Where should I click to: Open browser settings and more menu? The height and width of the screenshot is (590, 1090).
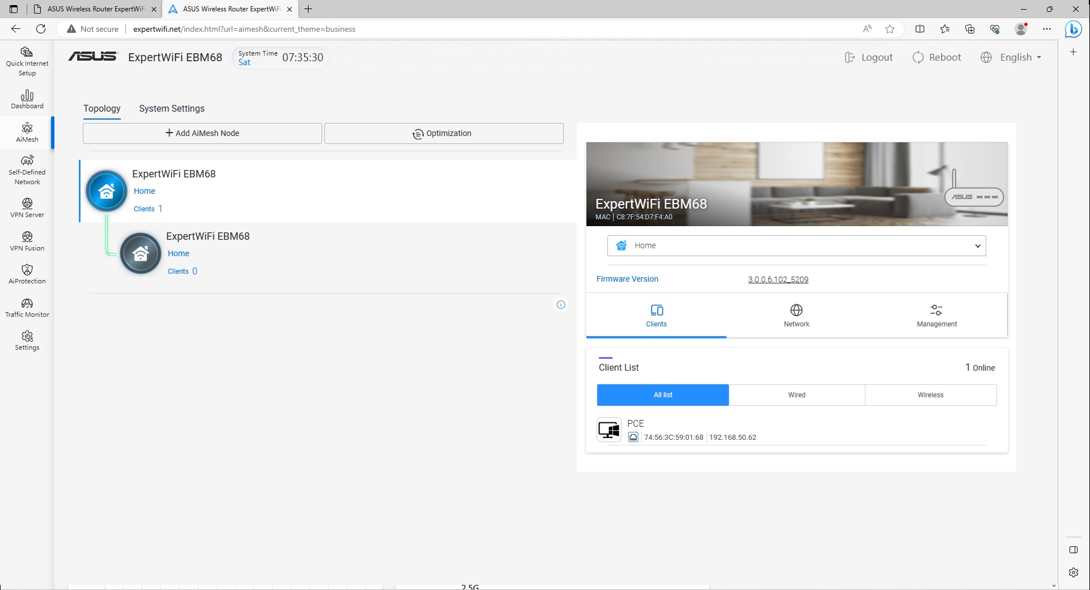click(1047, 29)
